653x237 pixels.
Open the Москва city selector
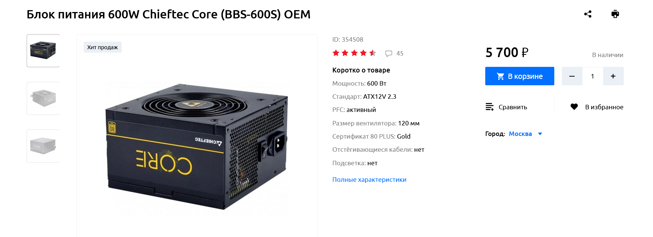[520, 134]
